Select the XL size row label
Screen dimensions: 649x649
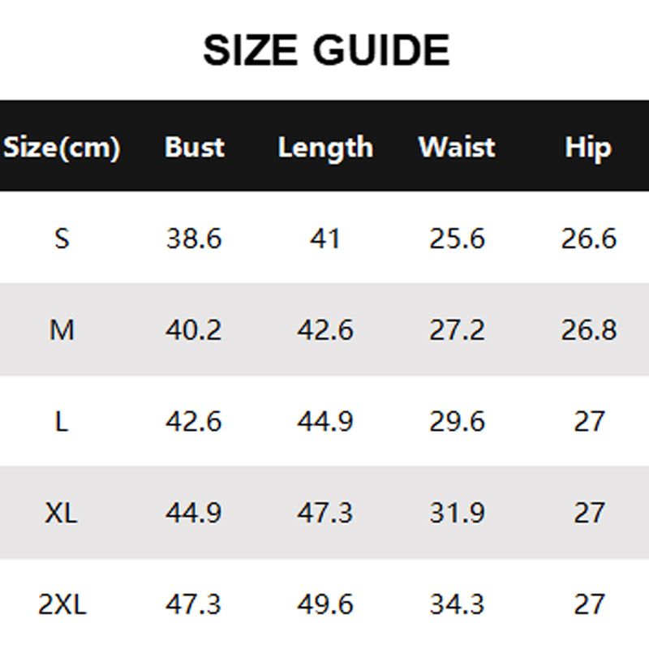(x=62, y=513)
